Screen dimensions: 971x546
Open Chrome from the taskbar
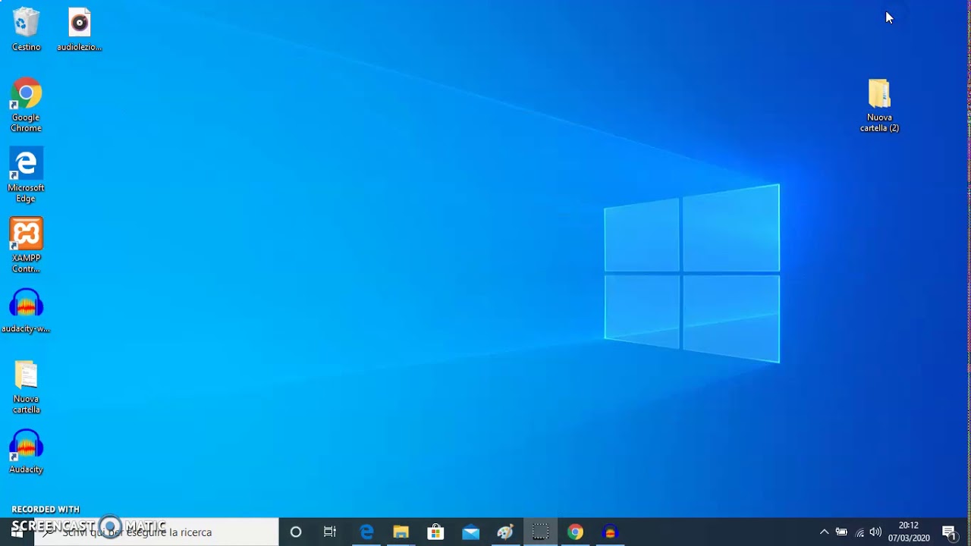point(575,532)
